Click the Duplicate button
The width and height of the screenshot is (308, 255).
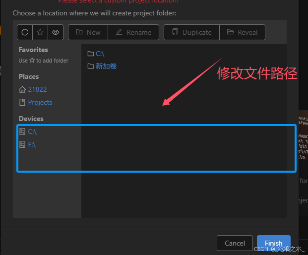point(192,32)
